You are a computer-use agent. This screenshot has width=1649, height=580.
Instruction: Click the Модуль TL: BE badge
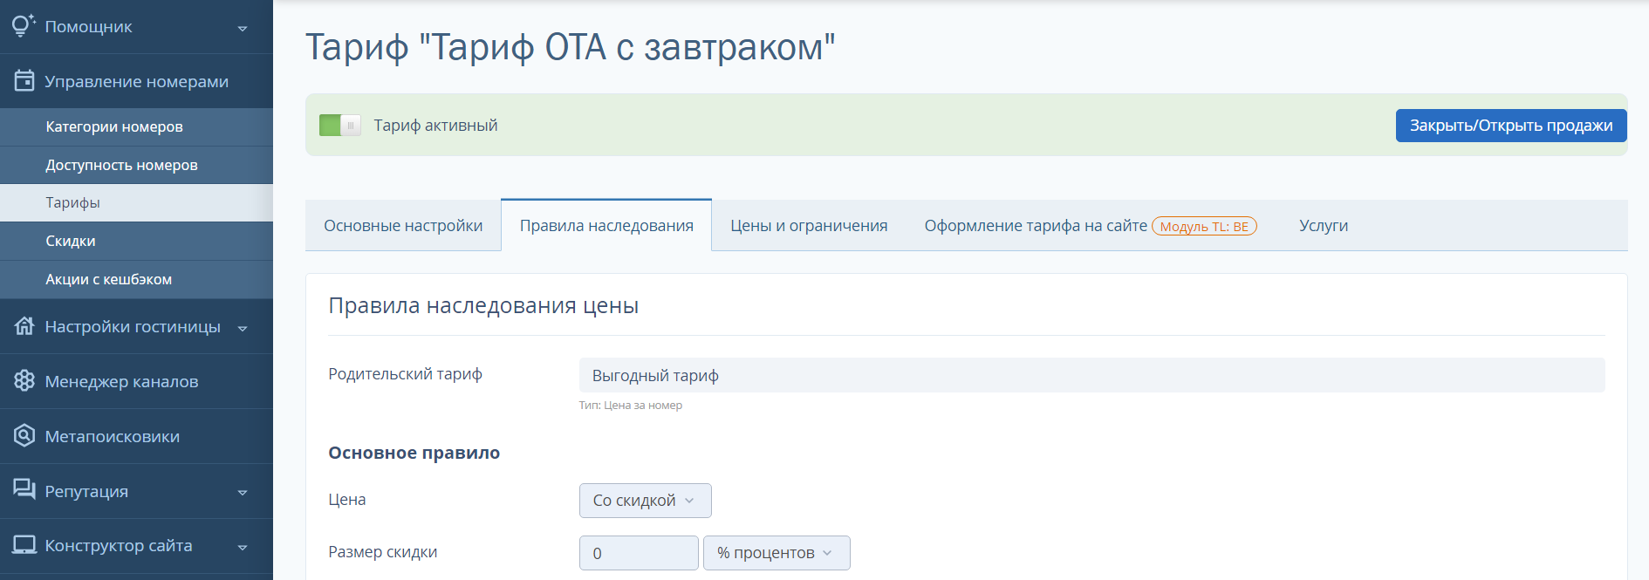(1204, 227)
